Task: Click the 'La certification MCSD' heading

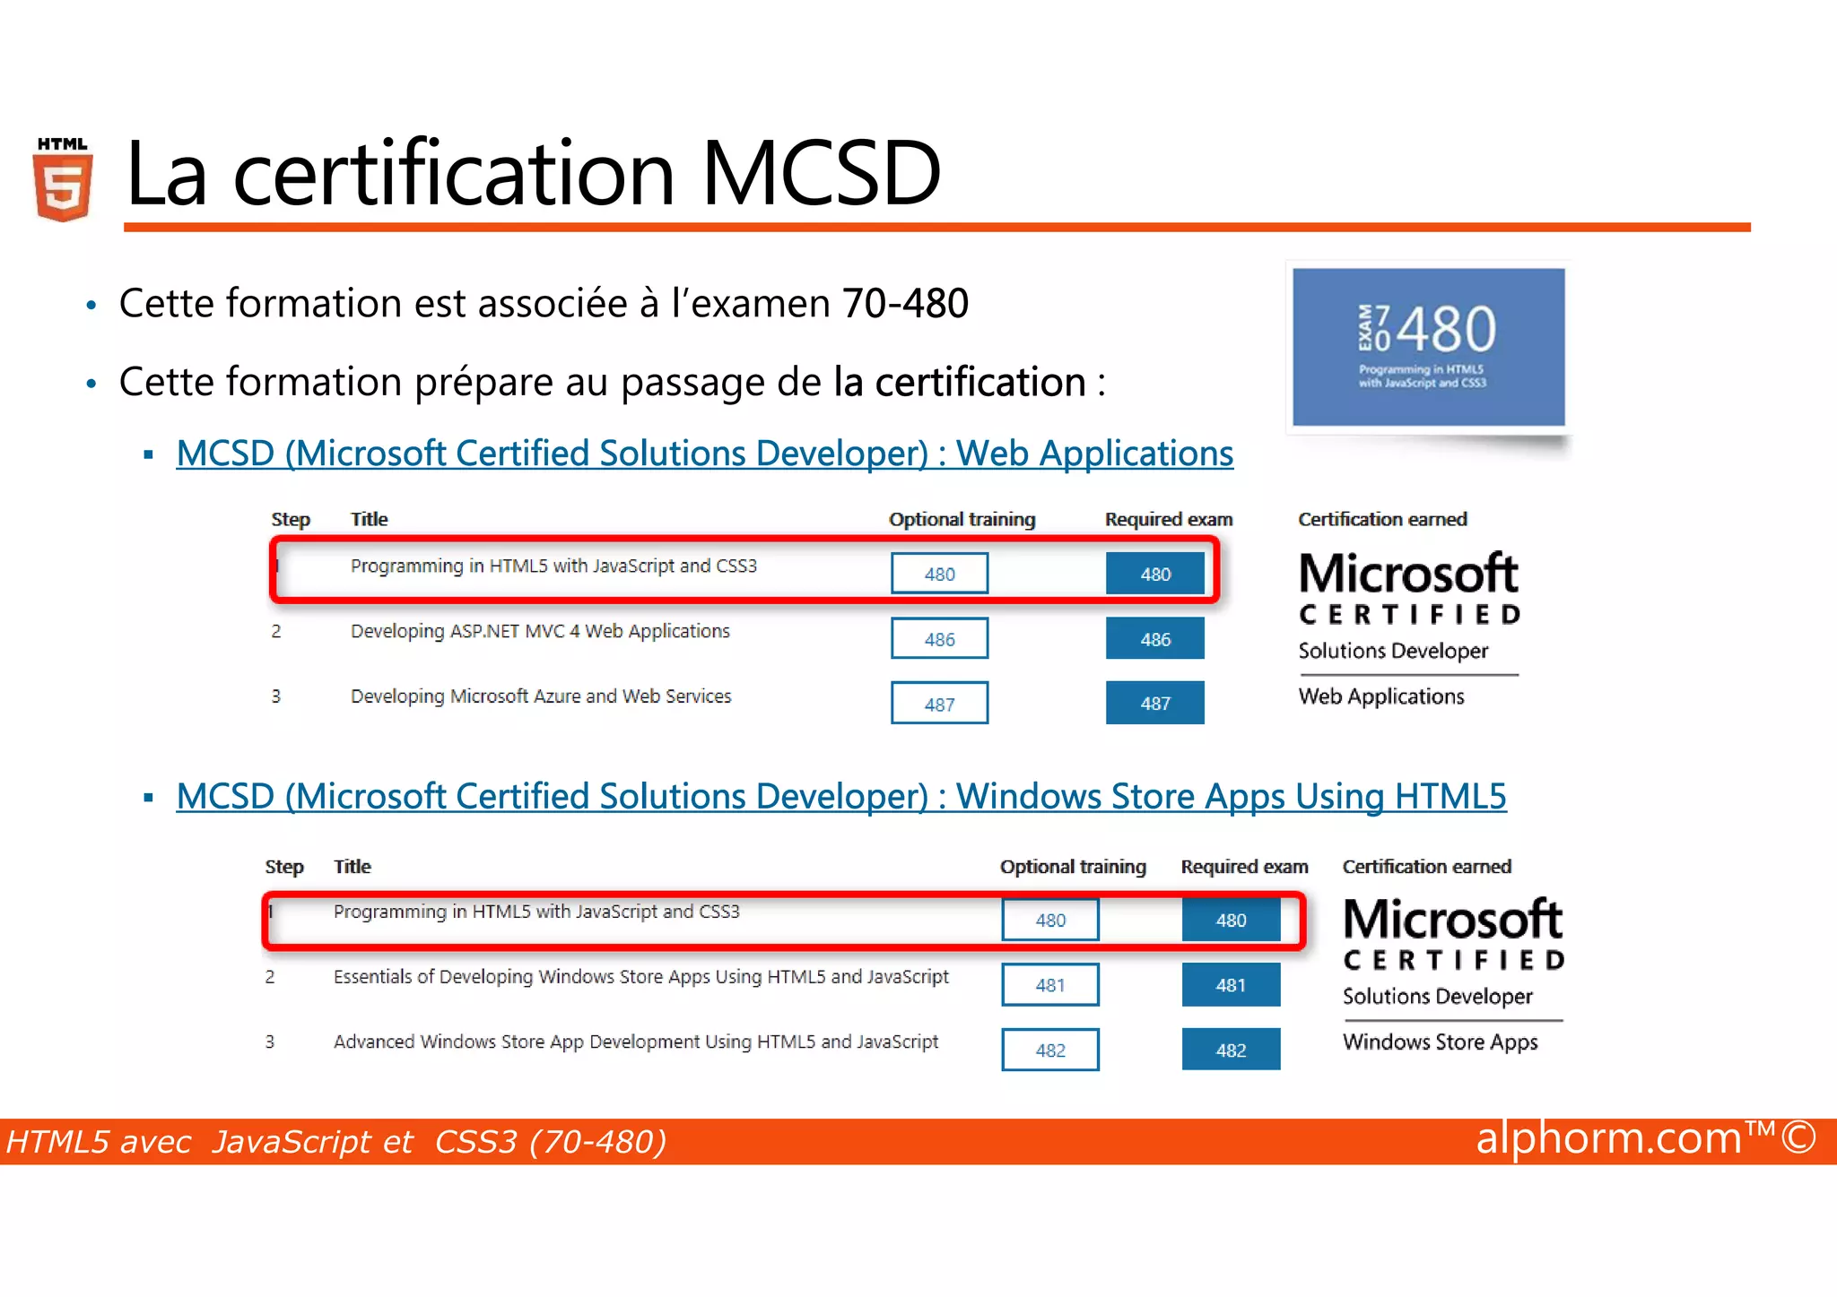Action: coord(533,172)
